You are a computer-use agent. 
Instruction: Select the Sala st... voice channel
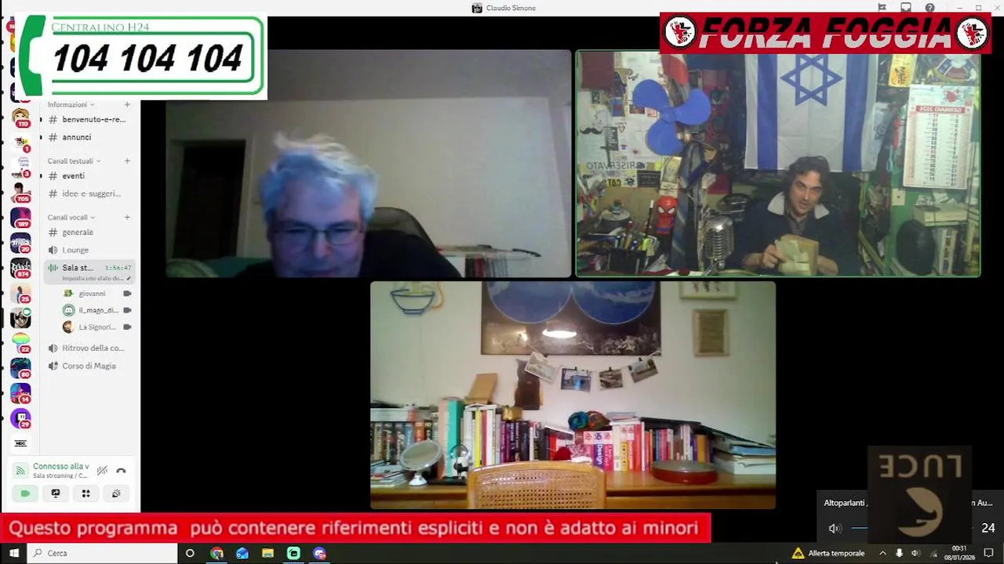click(x=88, y=272)
